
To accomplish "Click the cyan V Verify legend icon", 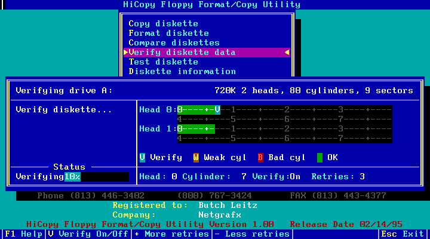I will (x=142, y=158).
